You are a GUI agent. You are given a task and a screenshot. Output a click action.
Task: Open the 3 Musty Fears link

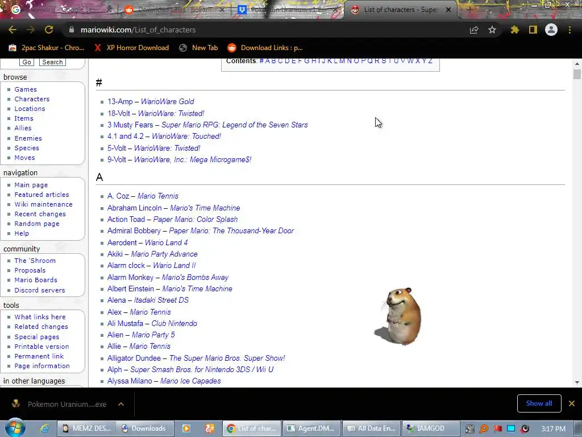130,125
